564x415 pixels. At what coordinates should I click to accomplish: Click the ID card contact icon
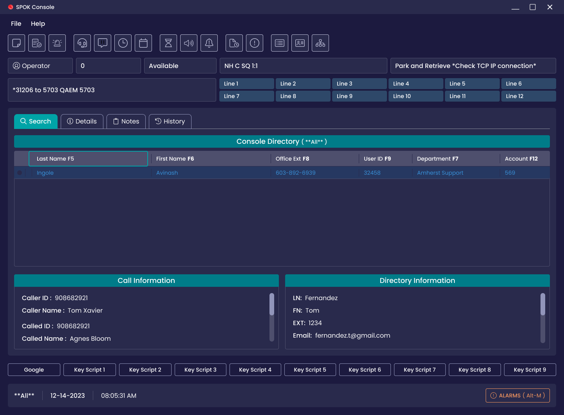tap(300, 43)
